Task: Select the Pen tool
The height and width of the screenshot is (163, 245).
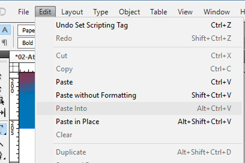Action: [2, 155]
